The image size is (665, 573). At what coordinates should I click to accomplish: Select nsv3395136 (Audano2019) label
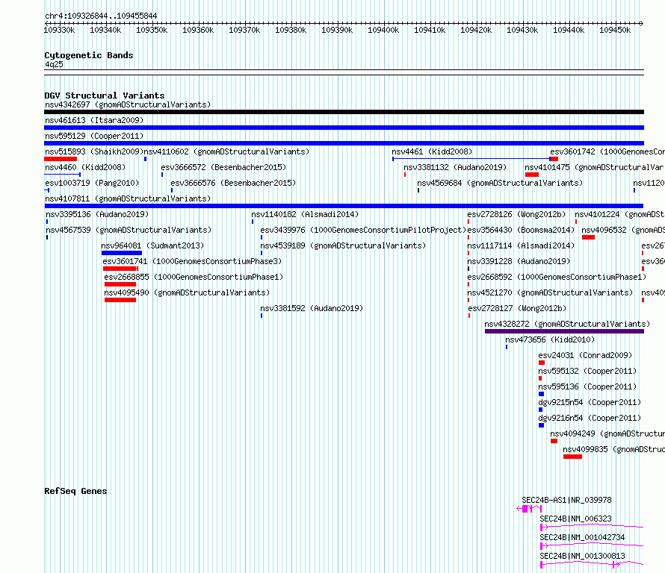coord(97,214)
